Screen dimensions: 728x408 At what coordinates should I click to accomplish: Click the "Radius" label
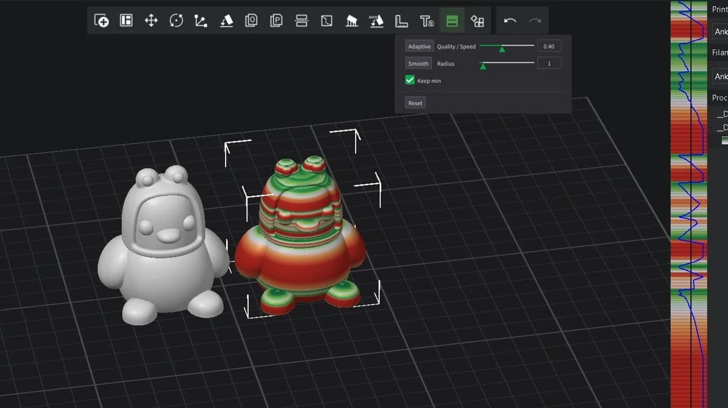tap(445, 64)
